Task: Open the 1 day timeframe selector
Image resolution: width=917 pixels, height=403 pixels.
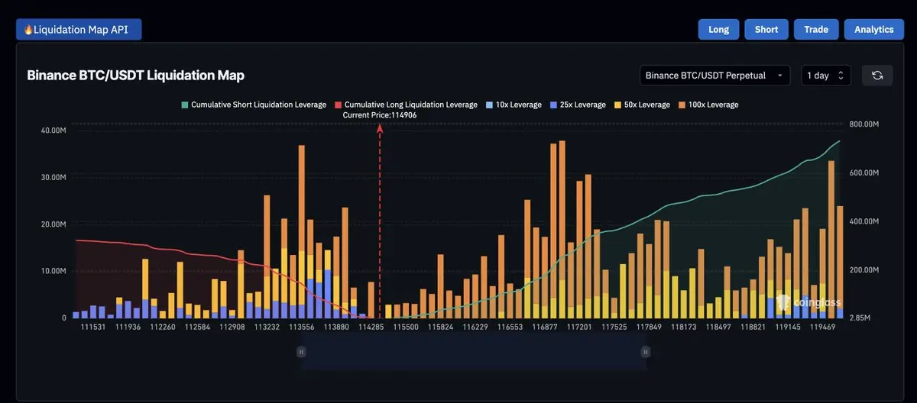Action: point(826,75)
